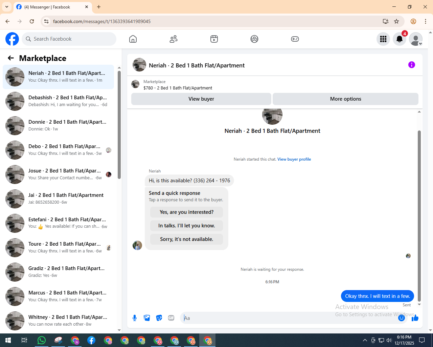
Task: Attach a file with the photo icon
Action: click(x=147, y=318)
